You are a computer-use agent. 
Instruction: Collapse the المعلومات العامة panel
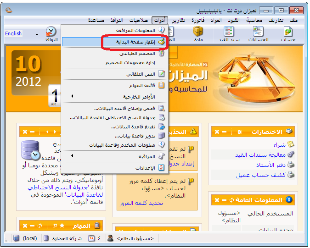pyautogui.click(x=224, y=200)
